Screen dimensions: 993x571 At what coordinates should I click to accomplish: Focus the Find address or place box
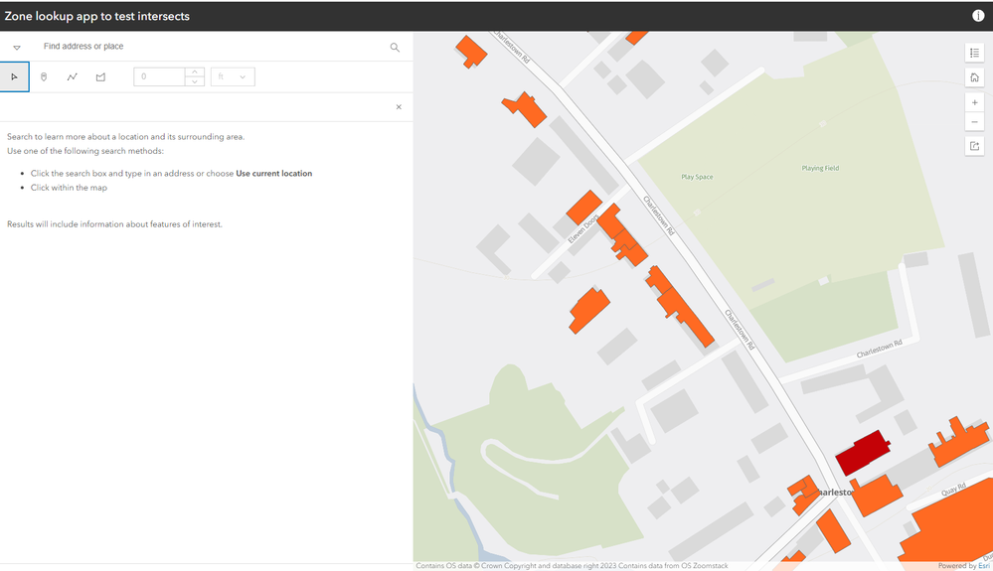click(209, 47)
